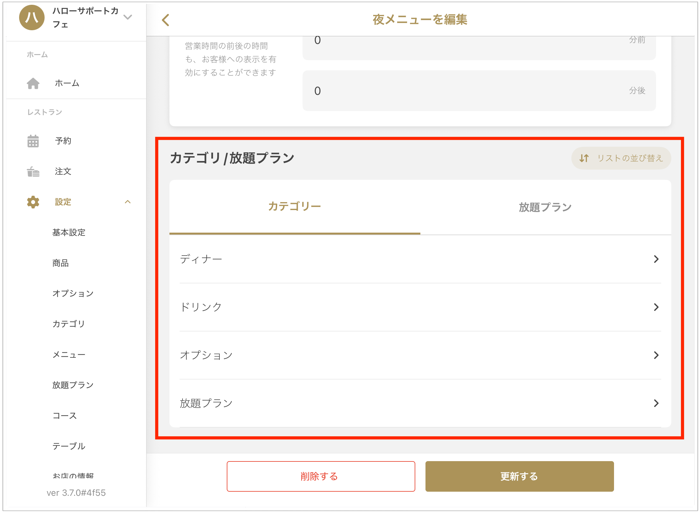Image resolution: width=700 pixels, height=513 pixels.
Task: Open 基本設定 in the sidebar
Action: pos(69,233)
